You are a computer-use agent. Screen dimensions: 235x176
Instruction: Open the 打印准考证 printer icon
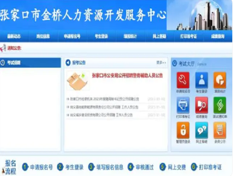pyautogui.click(x=183, y=105)
